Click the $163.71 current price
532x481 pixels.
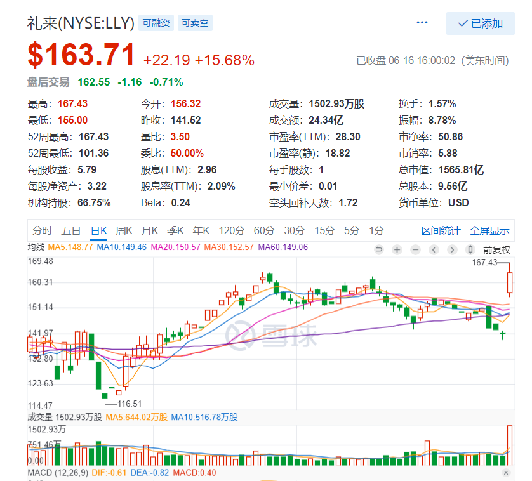(x=81, y=55)
